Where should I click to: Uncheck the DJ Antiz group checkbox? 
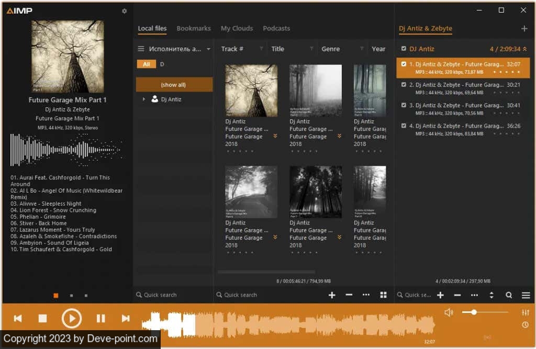point(403,49)
